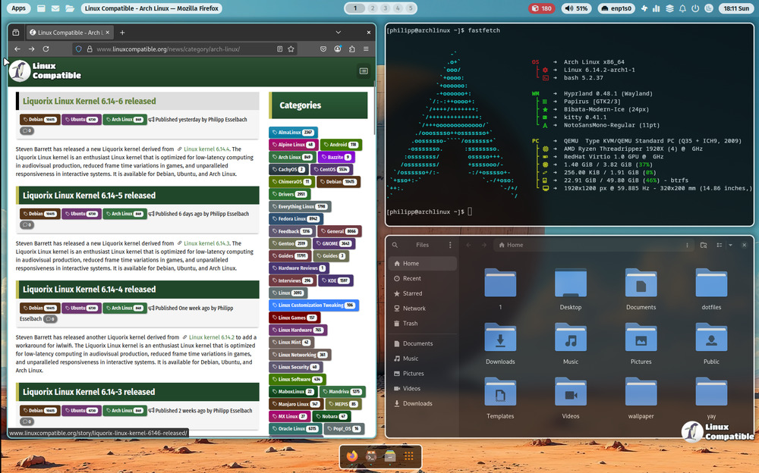Viewport: 759px width, 473px height.
Task: Reload the page in Firefox
Action: [x=46, y=49]
